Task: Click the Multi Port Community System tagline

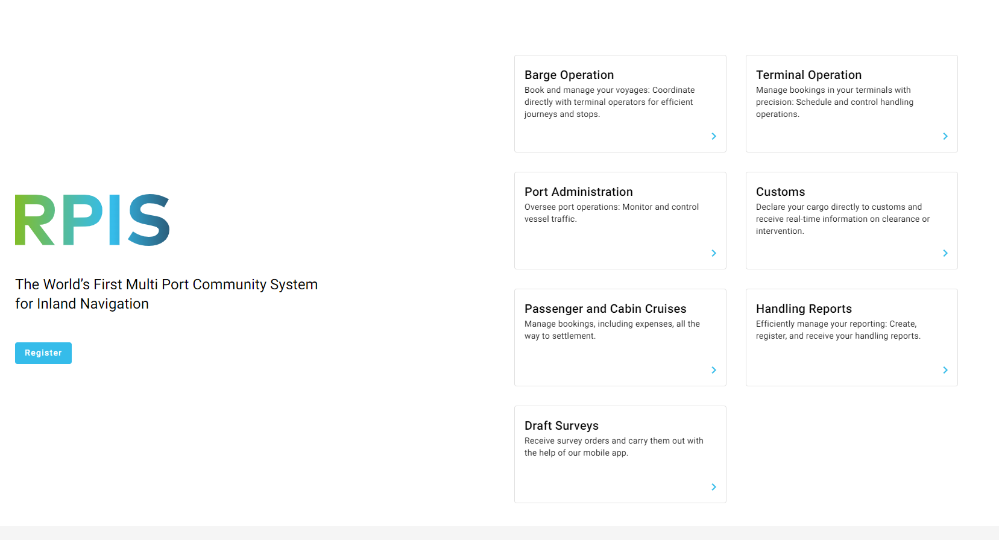Action: coord(166,294)
